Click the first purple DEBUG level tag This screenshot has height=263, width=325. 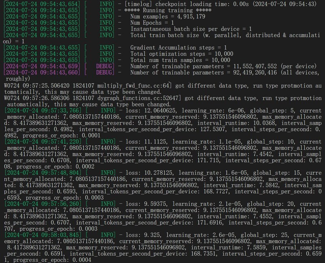pyautogui.click(x=106, y=66)
